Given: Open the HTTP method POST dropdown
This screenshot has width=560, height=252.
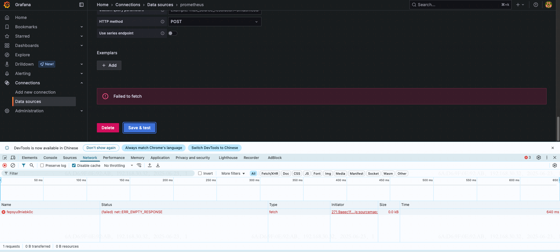Looking at the screenshot, I should tap(214, 22).
